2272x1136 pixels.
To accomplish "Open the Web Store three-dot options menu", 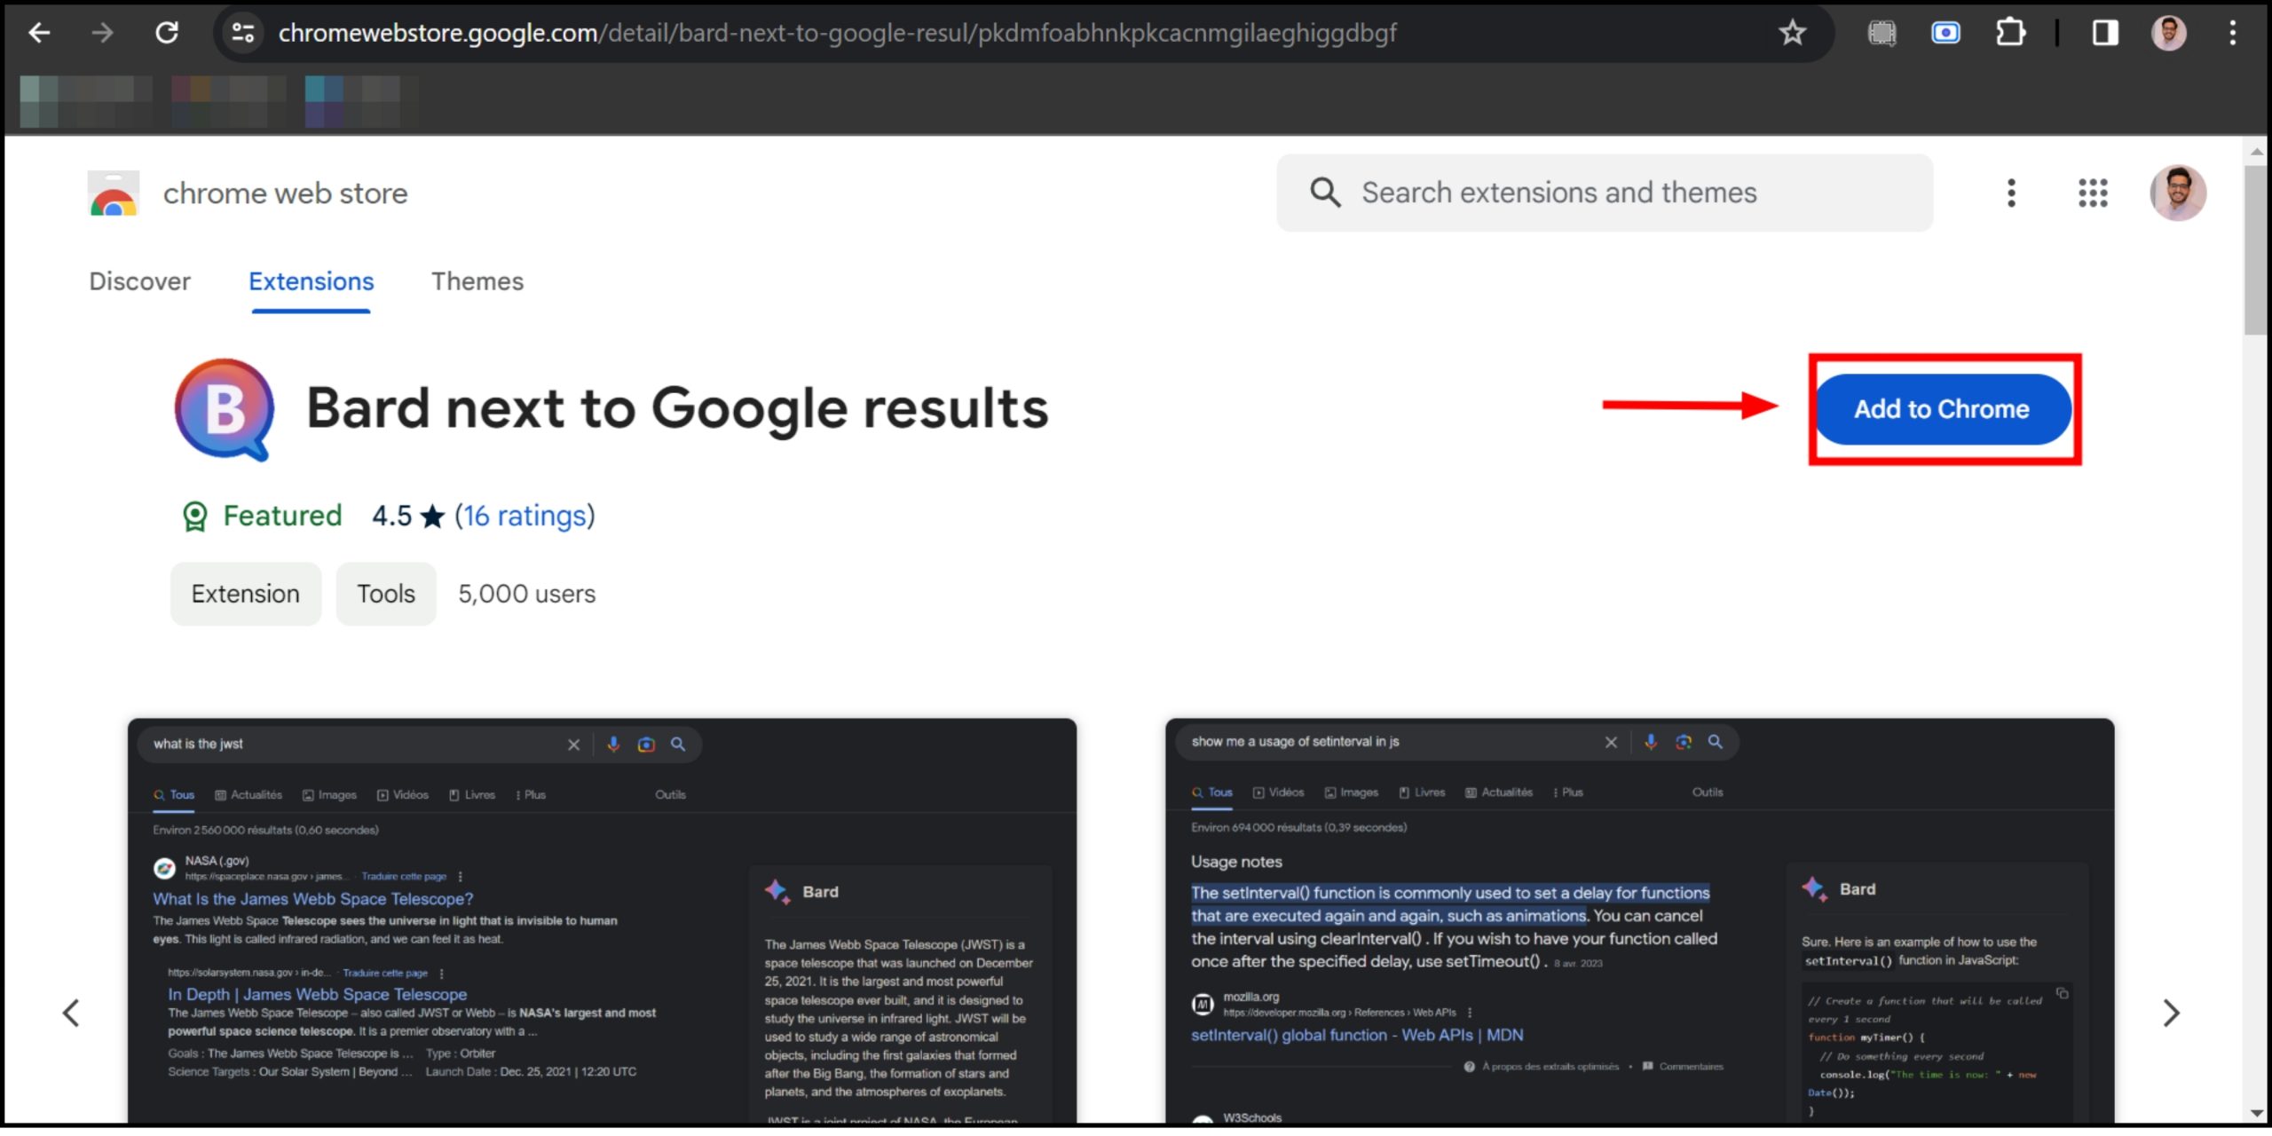I will pos(2010,193).
